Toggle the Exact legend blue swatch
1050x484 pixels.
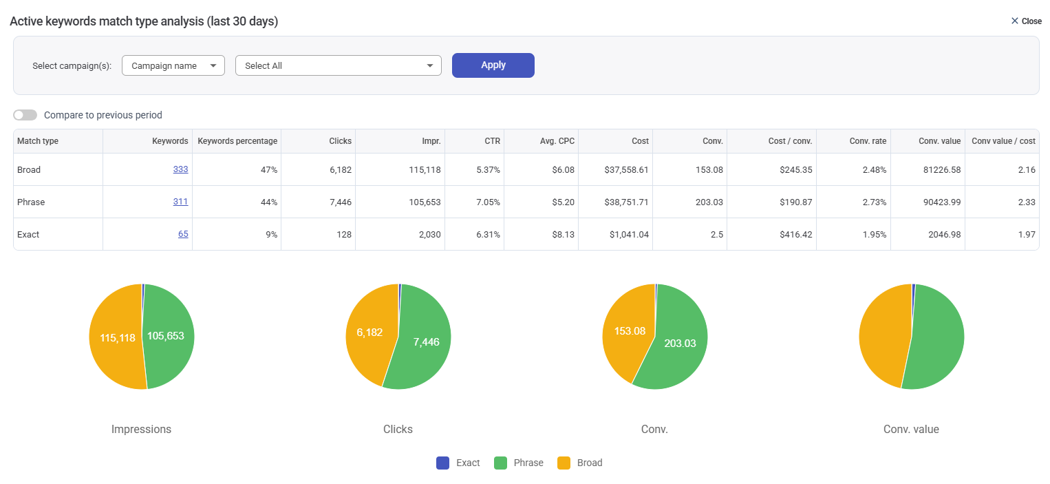[443, 463]
